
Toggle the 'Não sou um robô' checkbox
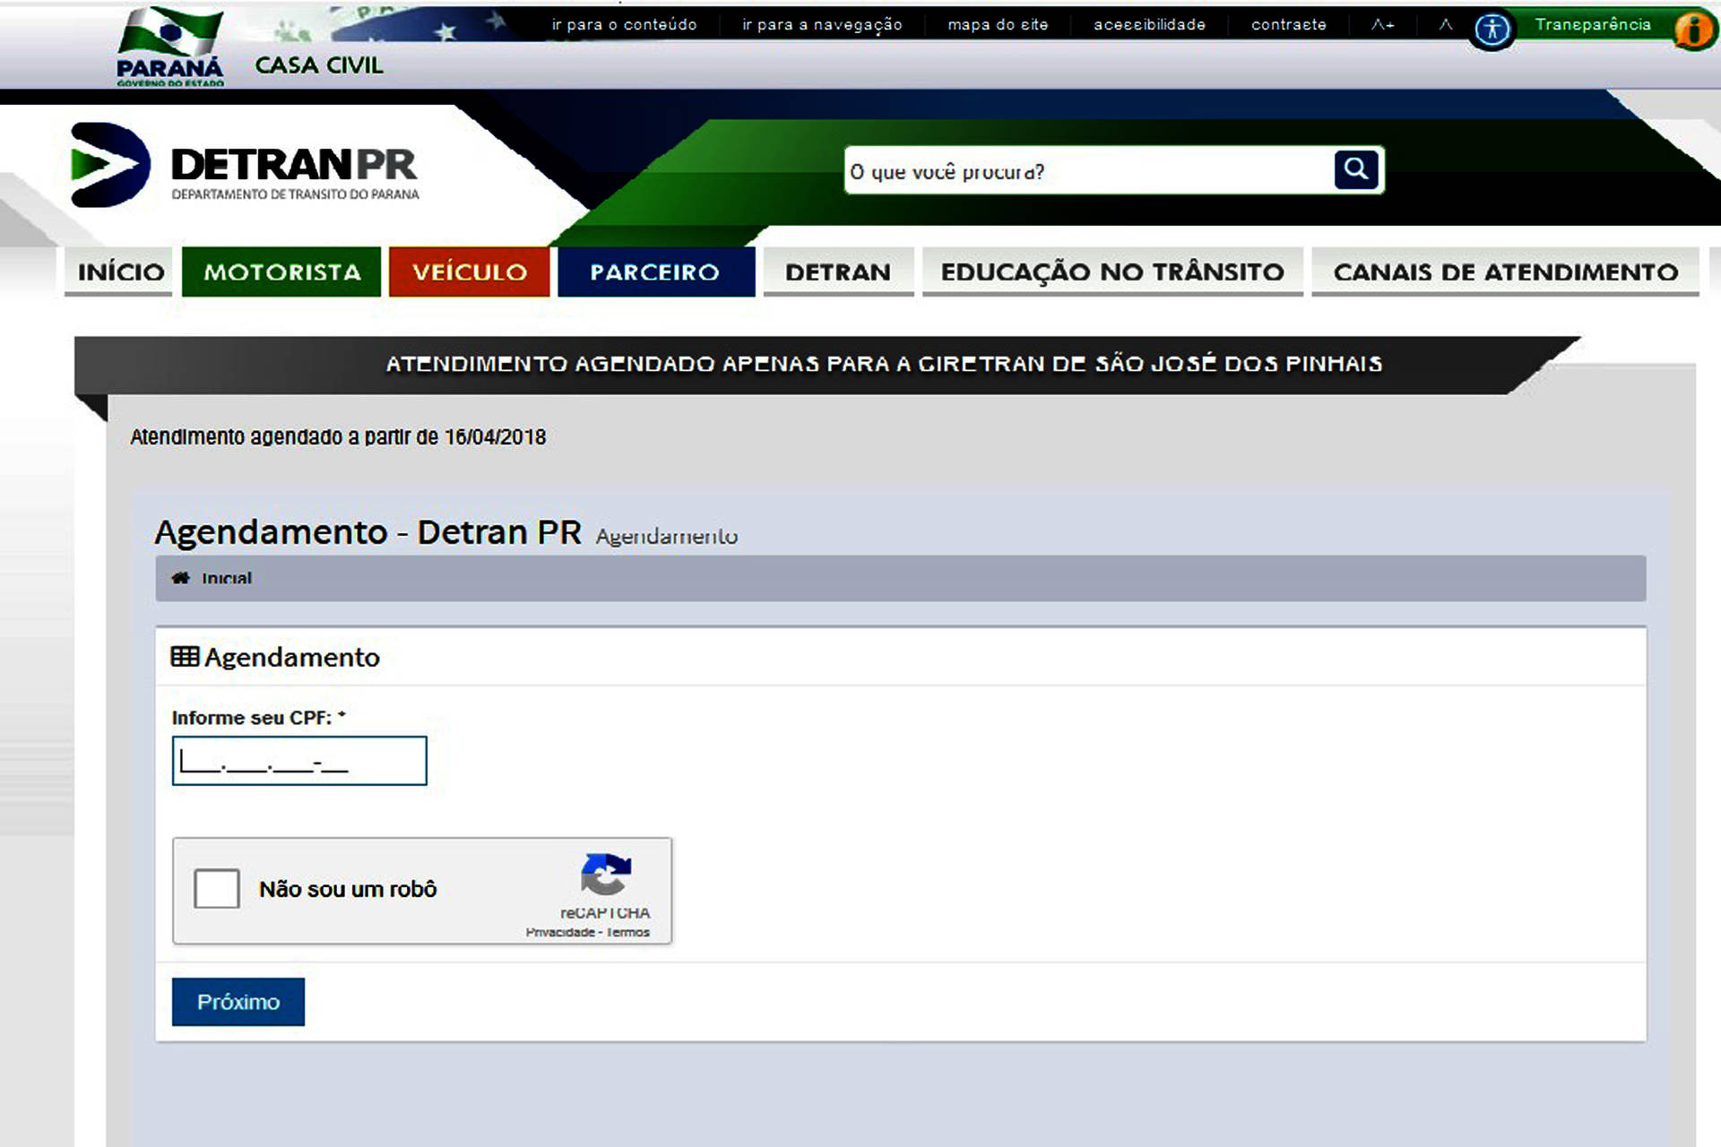point(214,887)
